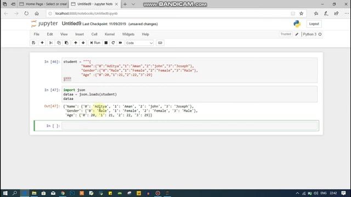Paste cells below icon
This screenshot has height=197, width=351.
point(66,43)
